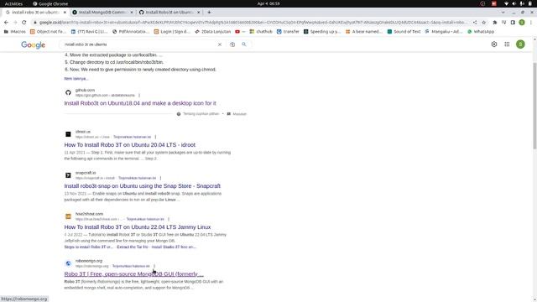537x302 pixels.
Task: Click the Chrome address bar URL
Action: (x=253, y=23)
